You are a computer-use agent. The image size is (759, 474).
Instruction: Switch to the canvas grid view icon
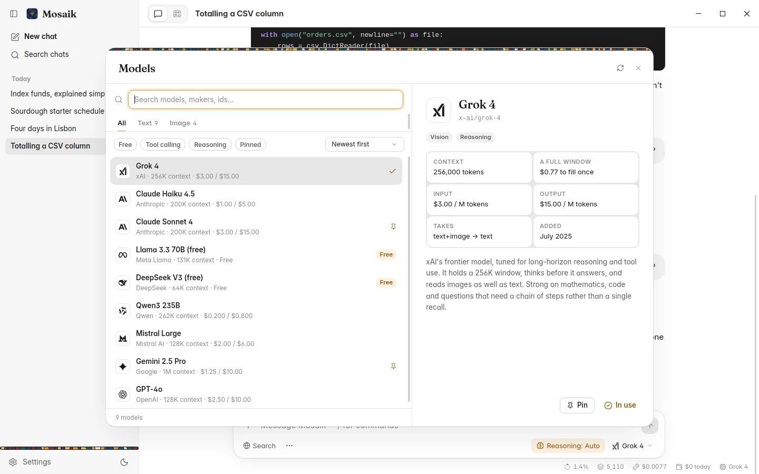click(x=177, y=14)
